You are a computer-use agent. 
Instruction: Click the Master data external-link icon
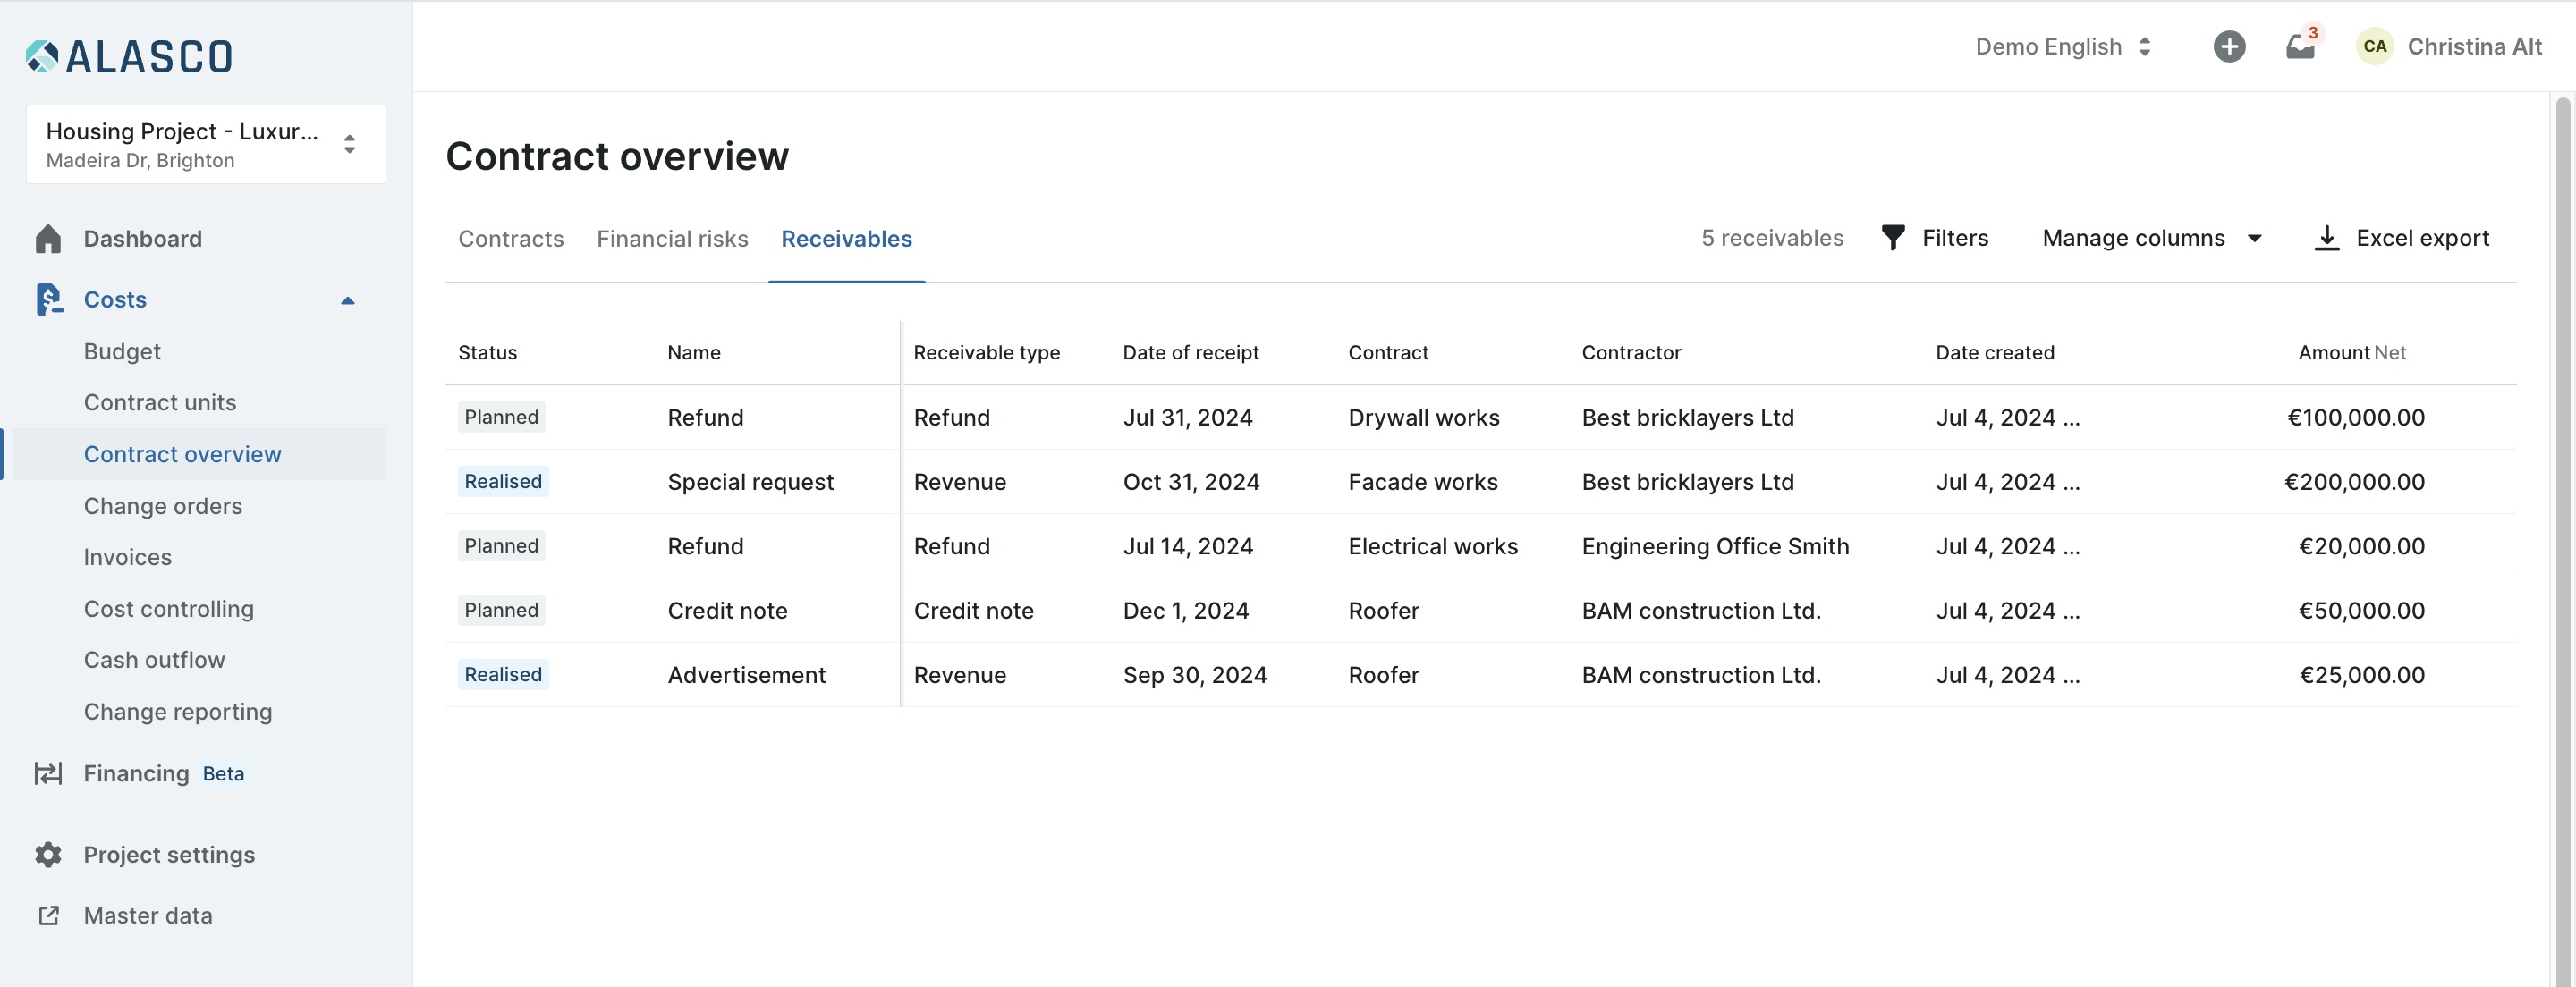(48, 915)
